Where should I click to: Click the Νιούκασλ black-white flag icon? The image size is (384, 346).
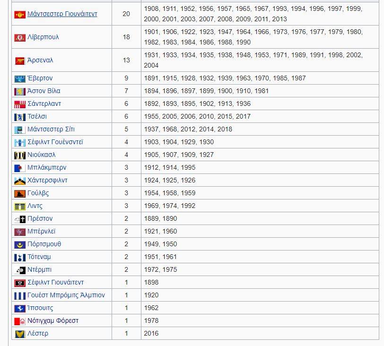(x=20, y=156)
